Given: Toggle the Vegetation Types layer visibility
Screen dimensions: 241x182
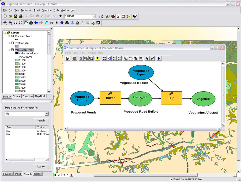Looking at the screenshot, I should tap(12, 50).
